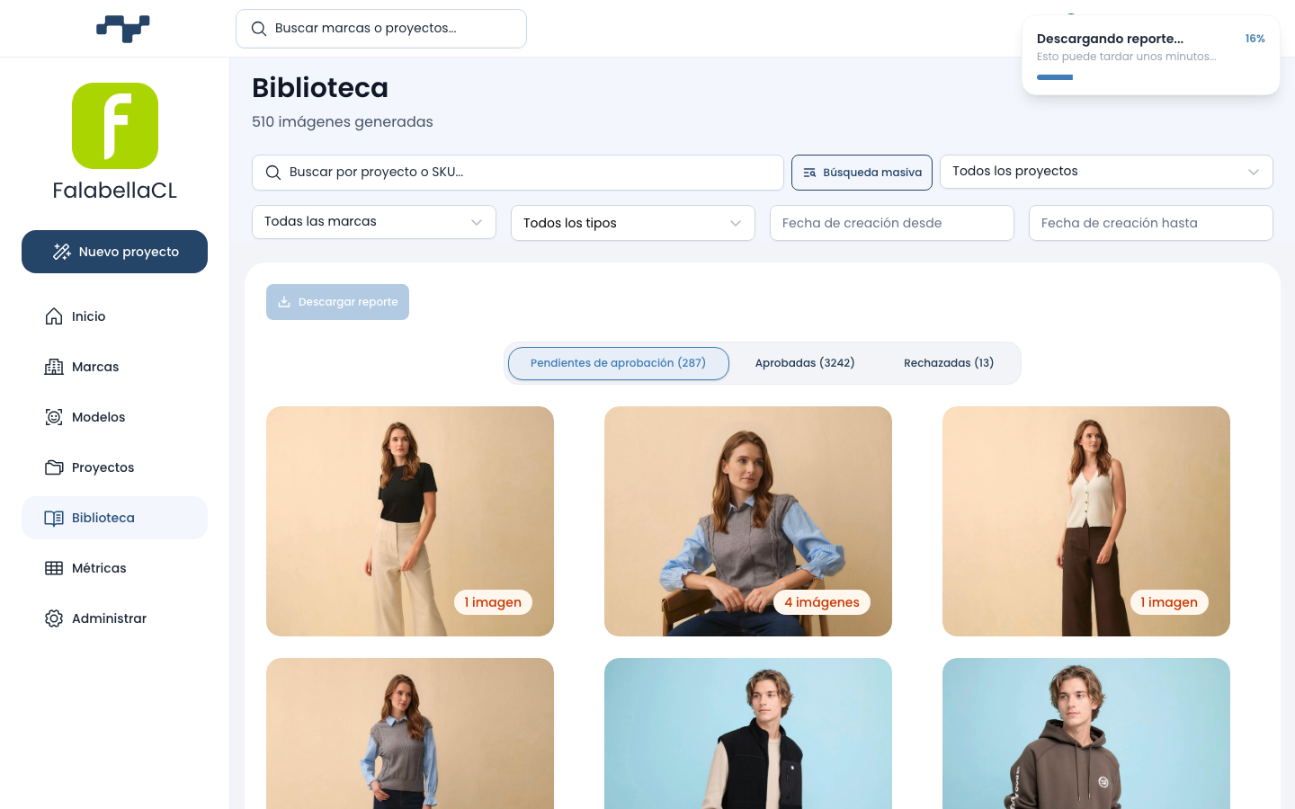Focus the Buscar marcas o proyectos field
Viewport: 1295px width, 809px height.
381,29
